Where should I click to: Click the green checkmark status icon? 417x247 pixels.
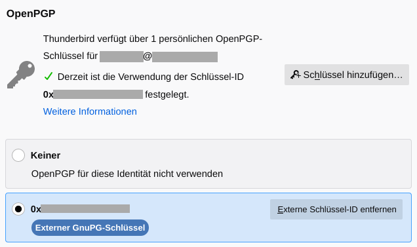tap(49, 76)
